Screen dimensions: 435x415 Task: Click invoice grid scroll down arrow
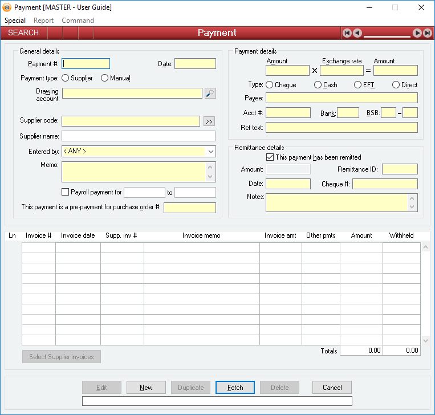425,340
